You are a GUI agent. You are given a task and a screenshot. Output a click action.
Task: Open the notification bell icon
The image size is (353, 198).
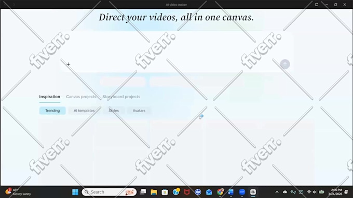(346, 192)
